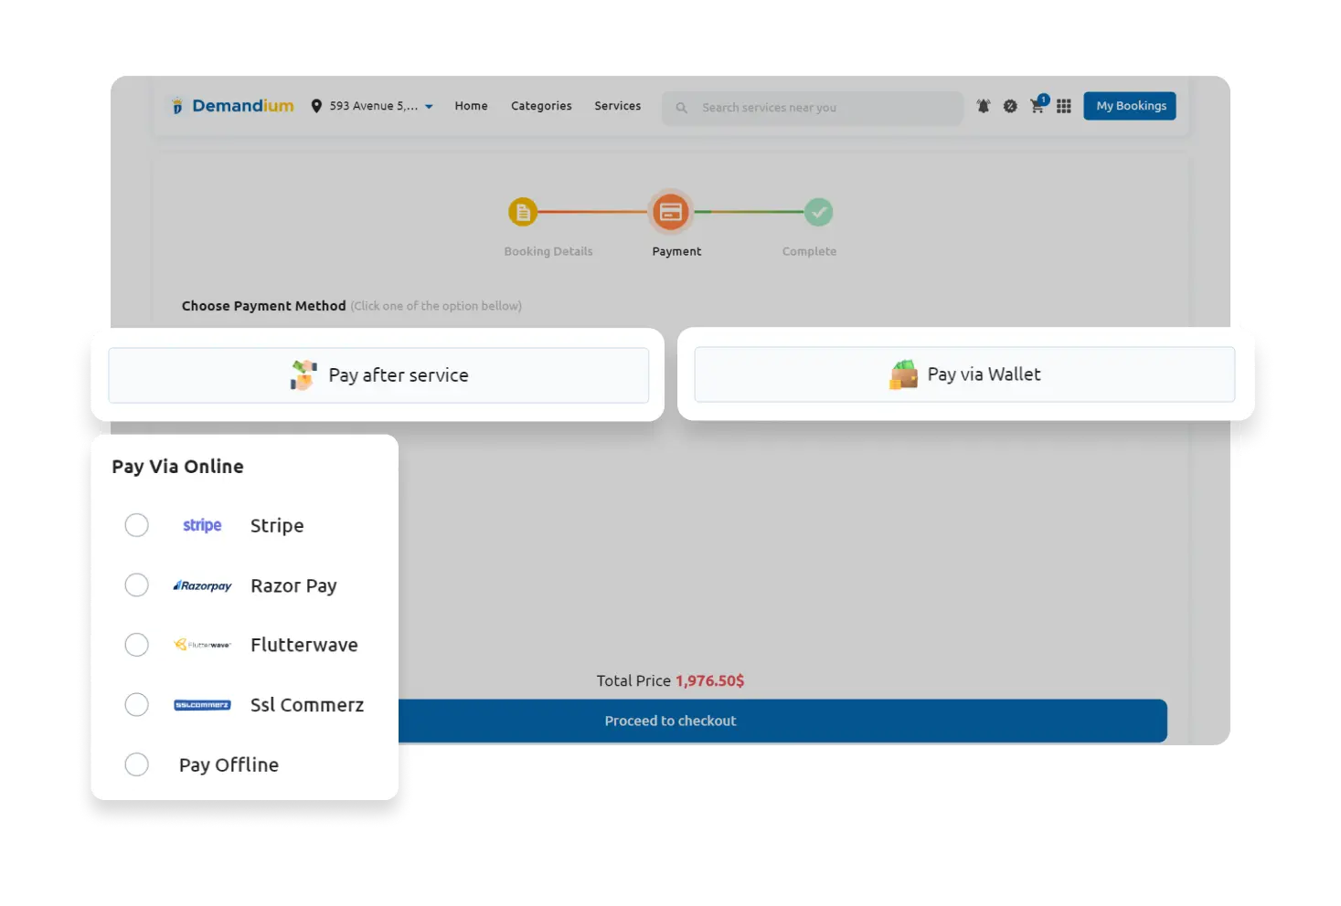Click the Demandium logo
1341x906 pixels.
[x=232, y=106]
